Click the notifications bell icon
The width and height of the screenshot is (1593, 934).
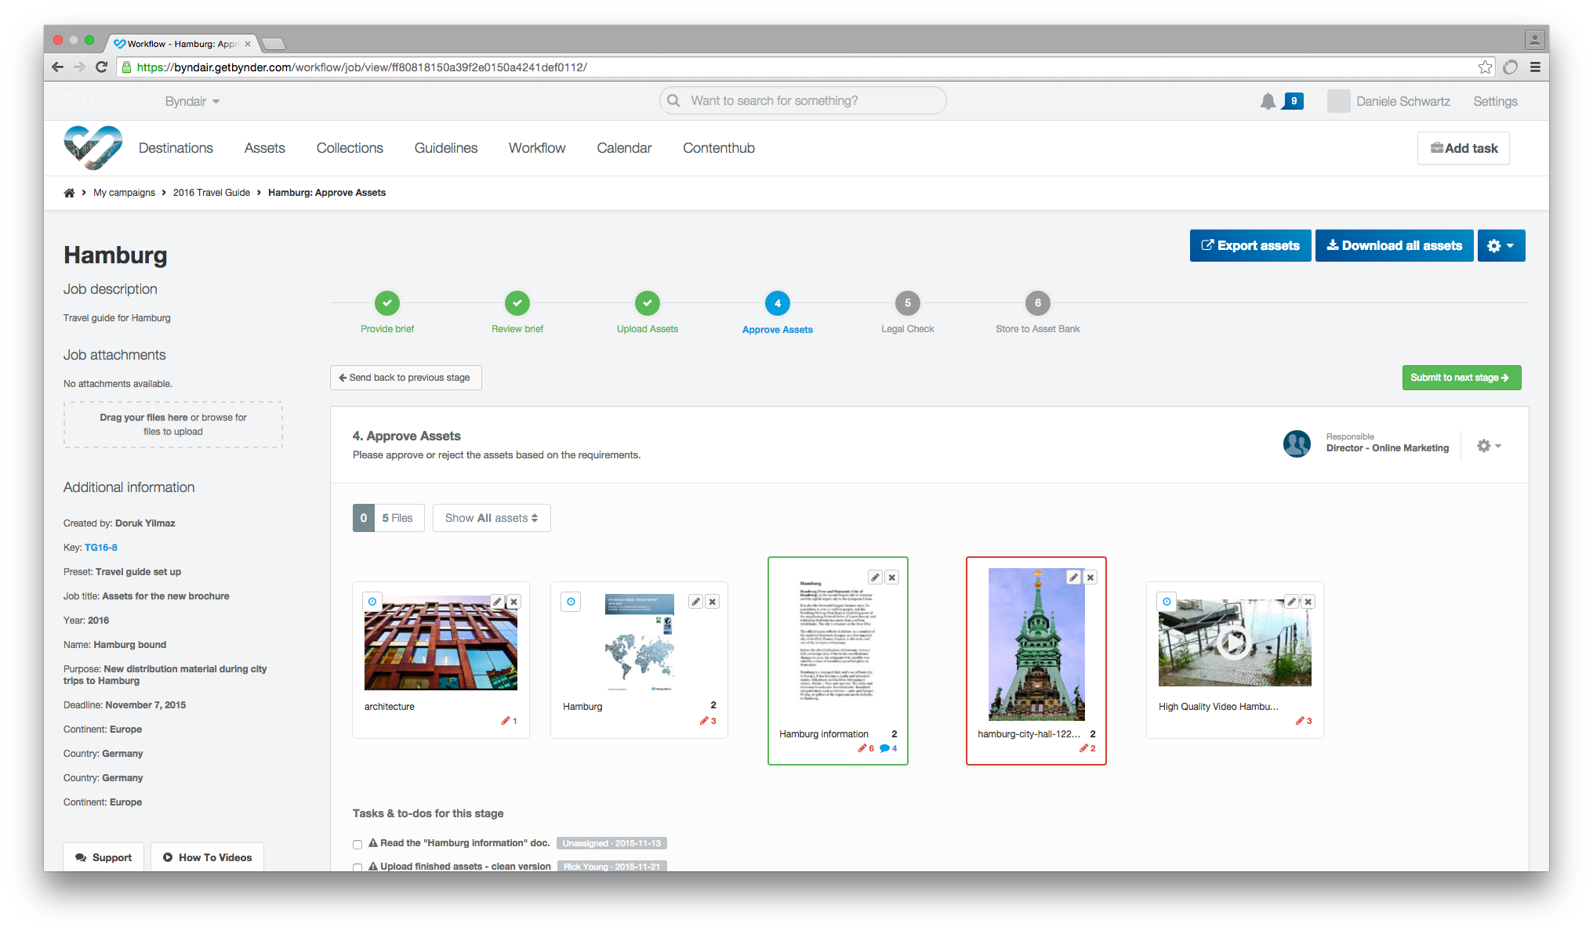point(1267,101)
